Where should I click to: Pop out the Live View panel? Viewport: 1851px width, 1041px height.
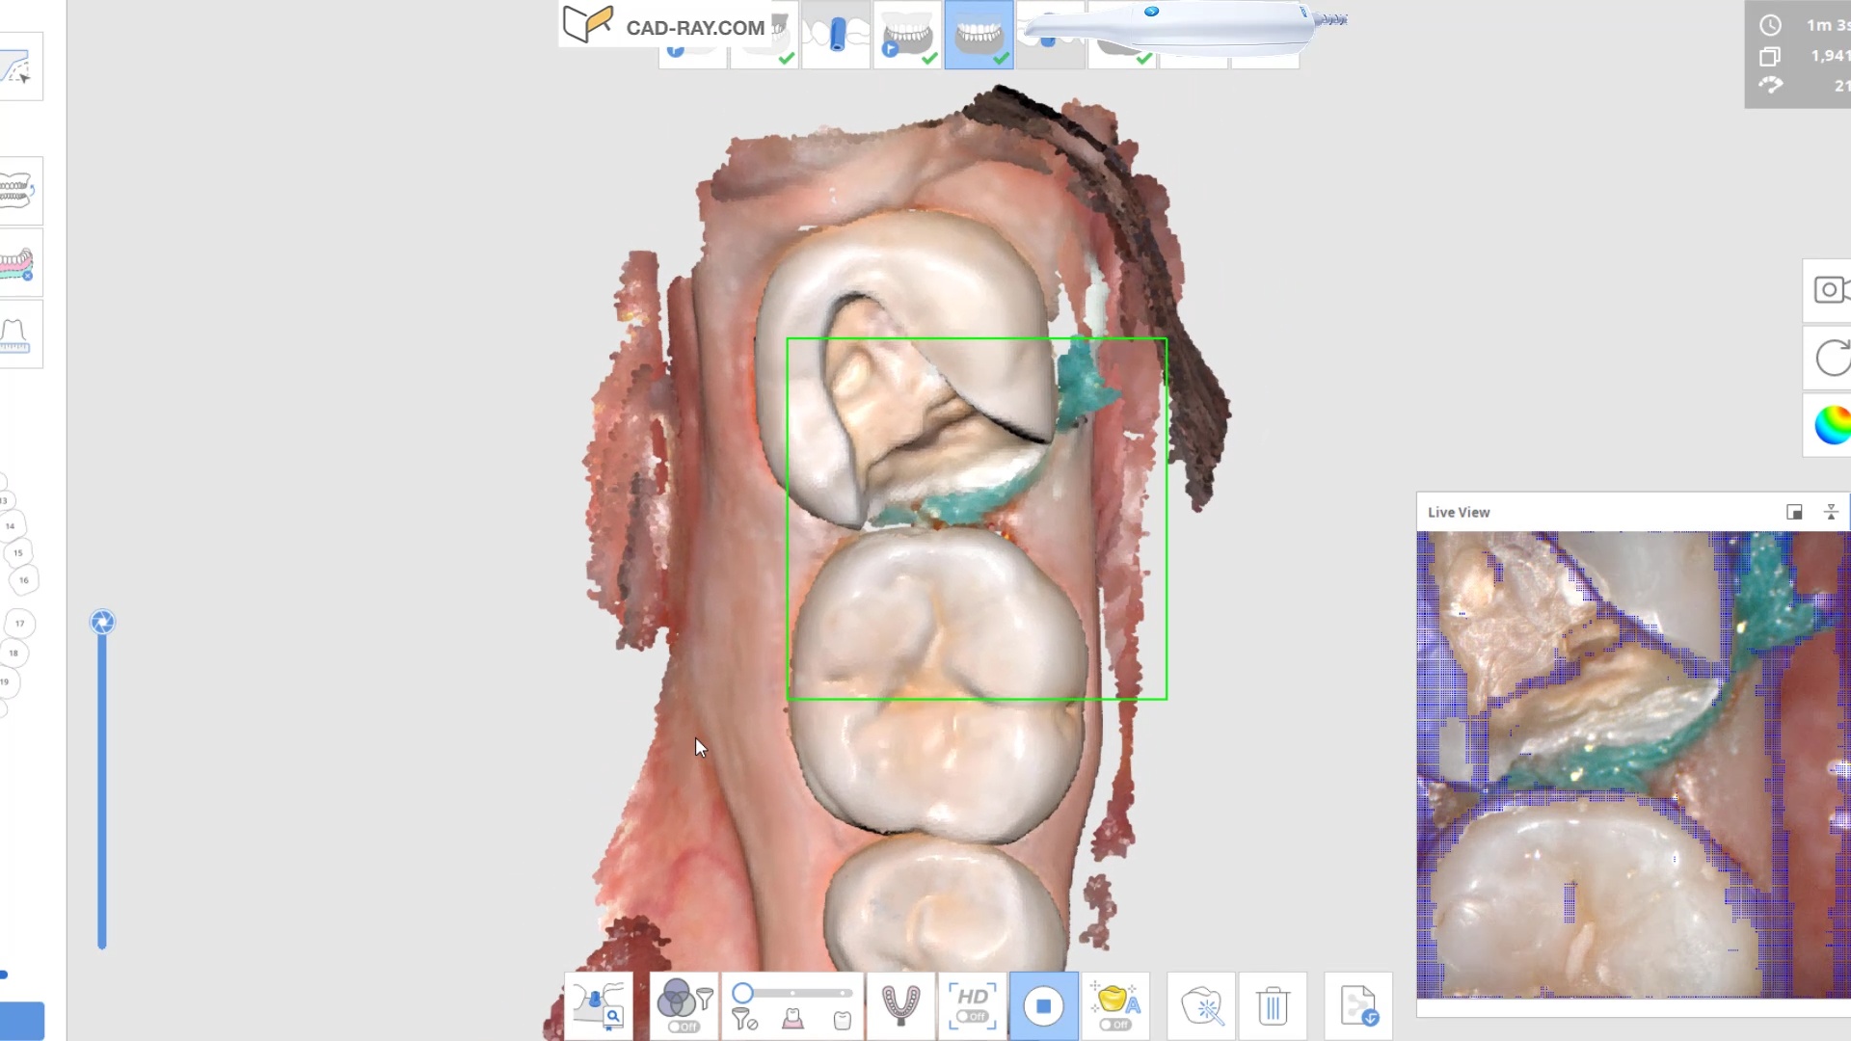[1794, 513]
